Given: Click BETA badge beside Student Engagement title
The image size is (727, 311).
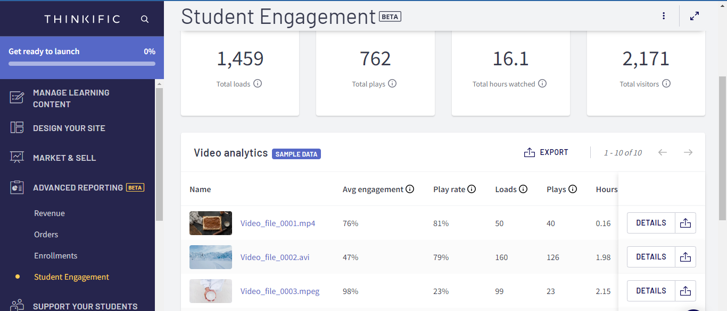Looking at the screenshot, I should 390,16.
